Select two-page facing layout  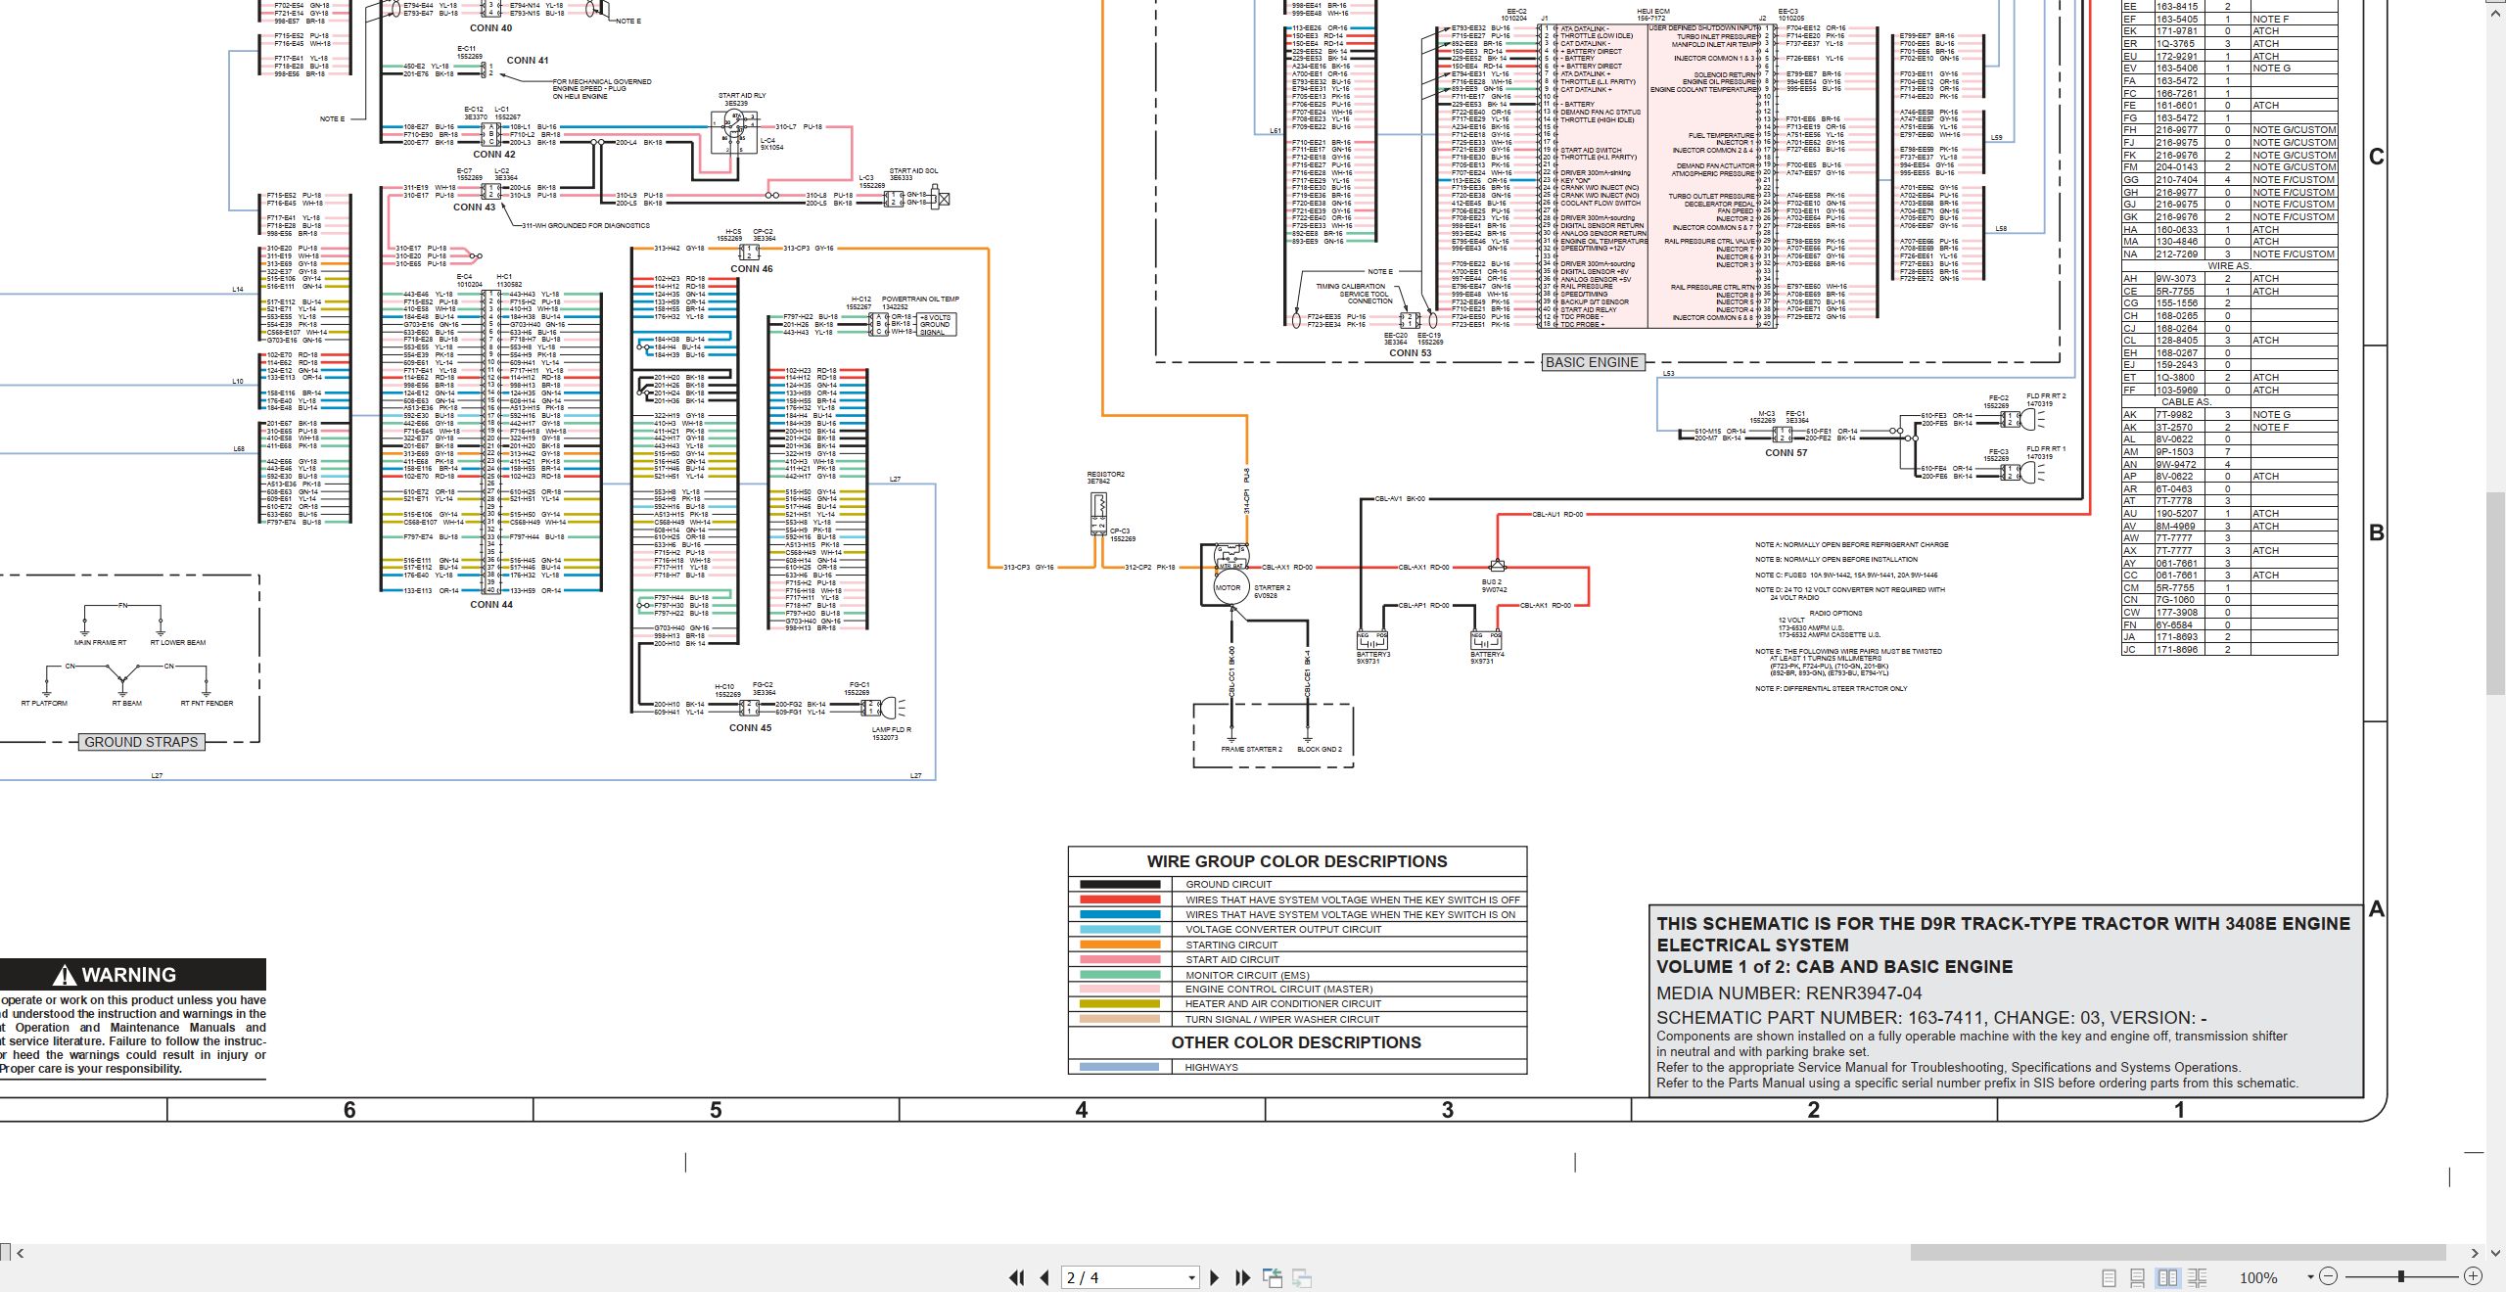[2167, 1277]
